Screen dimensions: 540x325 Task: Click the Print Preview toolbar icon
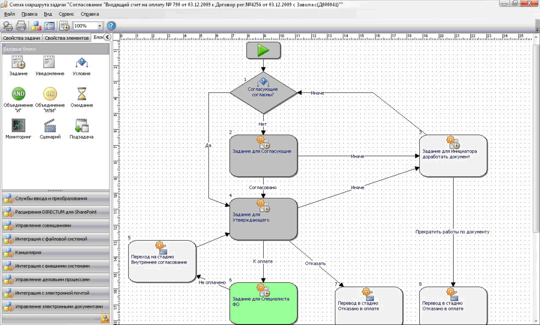pos(7,26)
